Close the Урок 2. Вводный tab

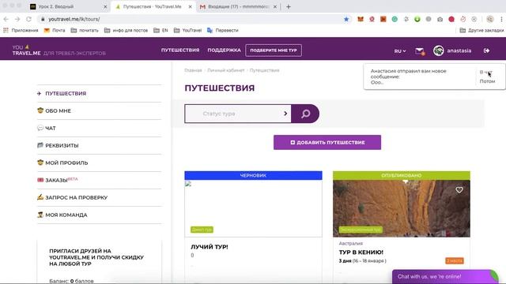105,6
